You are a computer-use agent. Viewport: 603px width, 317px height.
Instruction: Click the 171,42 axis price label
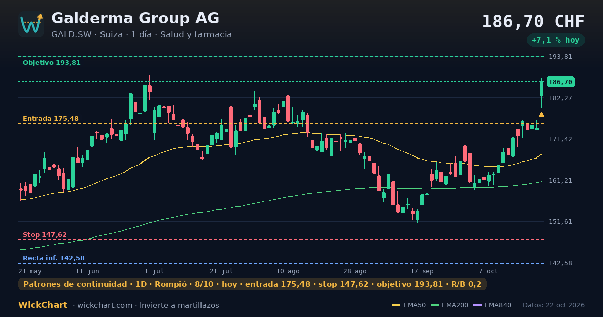click(560, 139)
